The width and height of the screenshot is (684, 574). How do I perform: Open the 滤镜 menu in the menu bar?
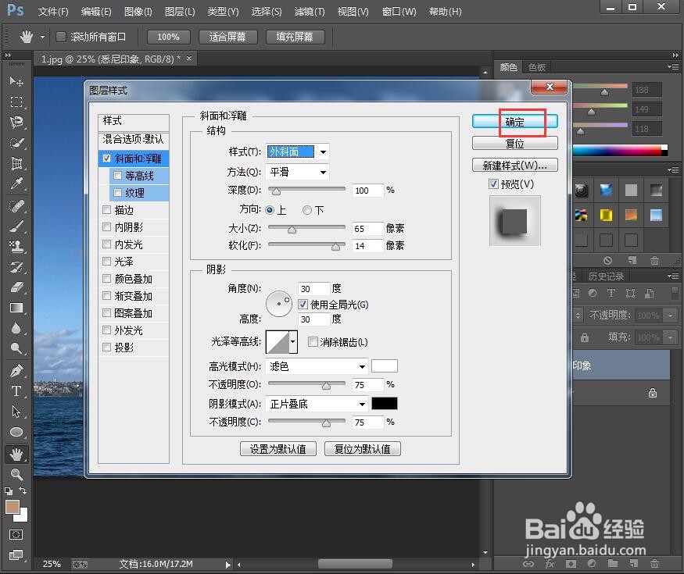pos(308,11)
